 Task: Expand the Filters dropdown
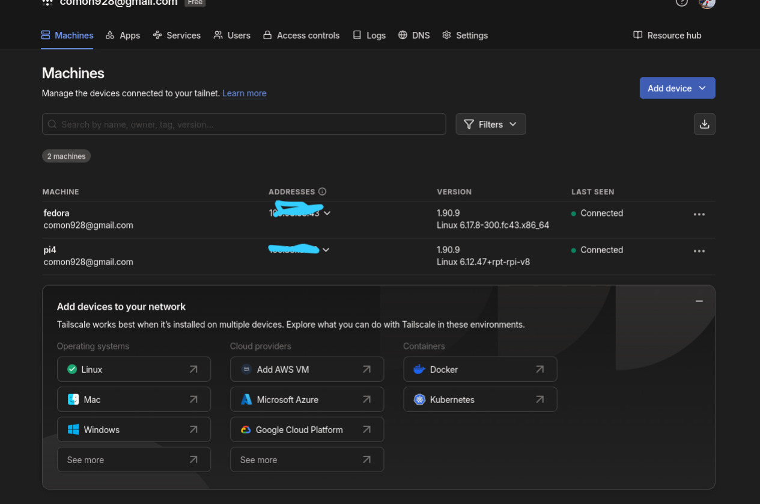click(490, 124)
